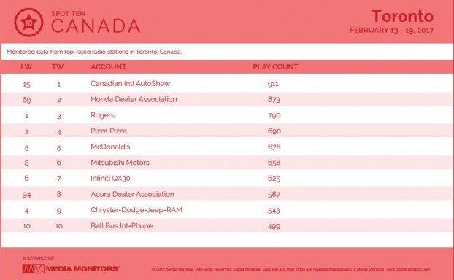Click the LW column header
Viewport: 454px width, 280px height.
(26, 67)
